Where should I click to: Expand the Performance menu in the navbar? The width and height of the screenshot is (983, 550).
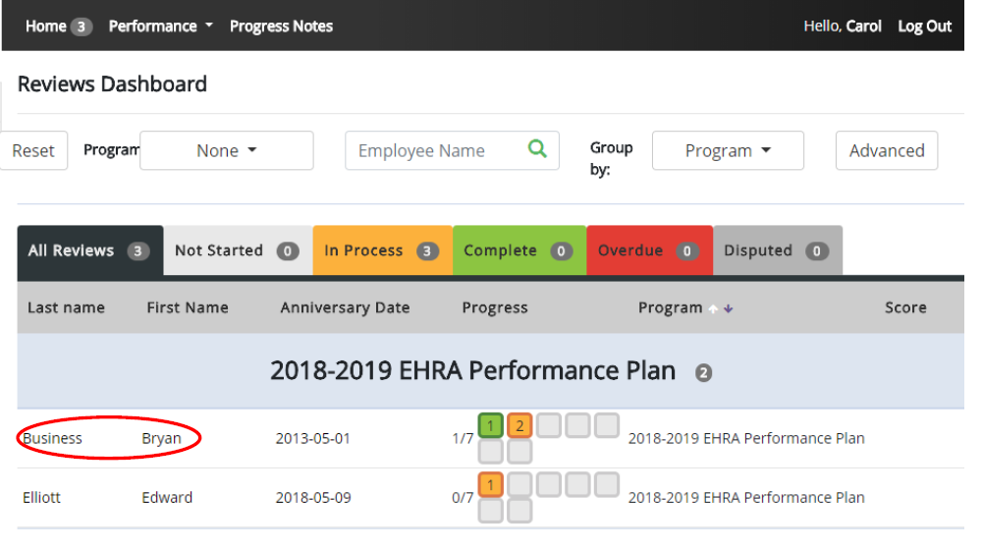[160, 27]
